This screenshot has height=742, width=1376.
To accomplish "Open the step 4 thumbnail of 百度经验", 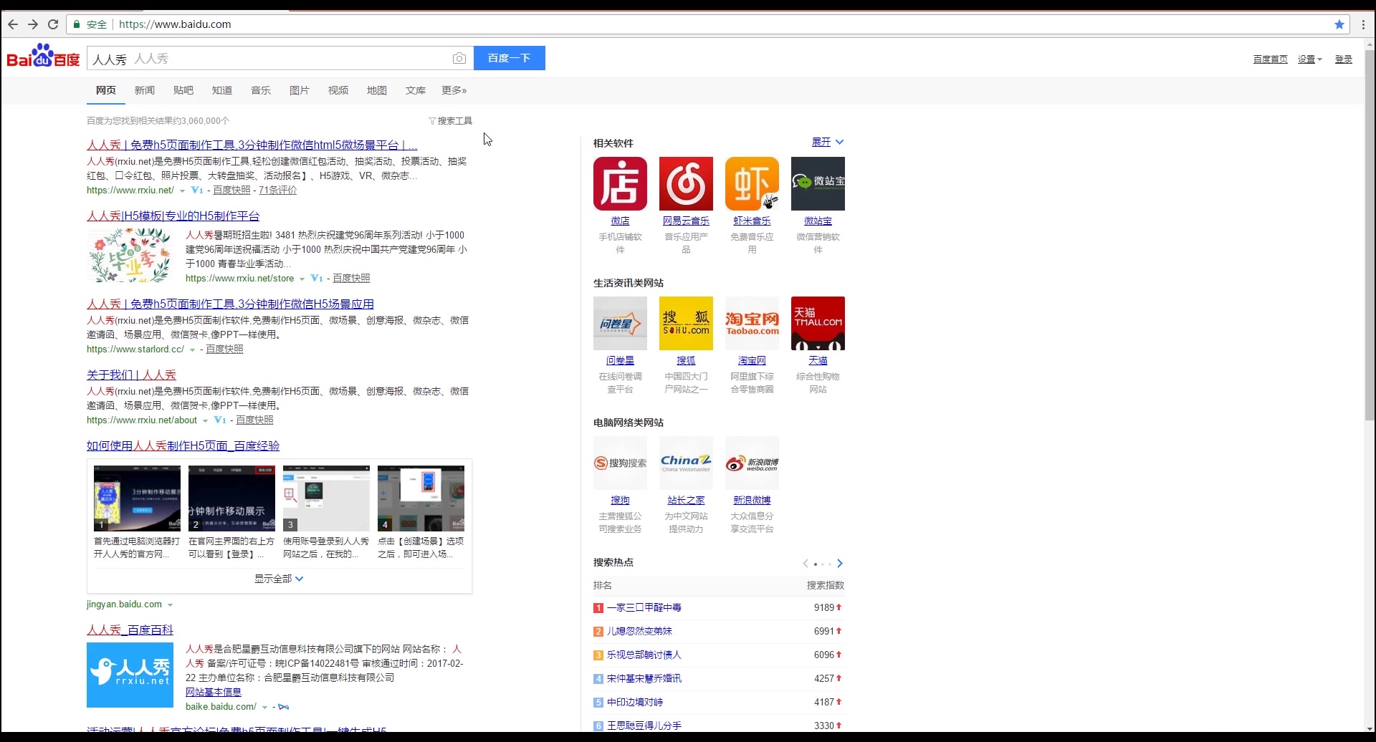I will 421,498.
